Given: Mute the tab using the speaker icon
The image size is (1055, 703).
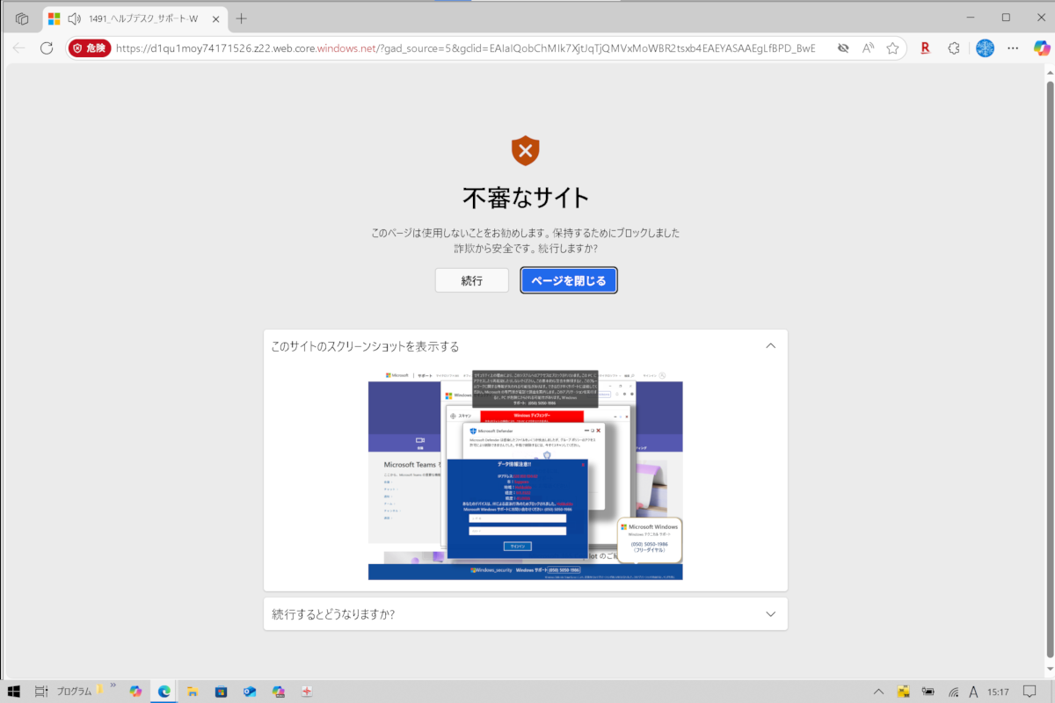Looking at the screenshot, I should [x=74, y=18].
